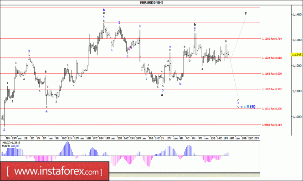Click the blue wave 4 label near bottom
This screenshot has width=303, height=181.
pos(46,112)
